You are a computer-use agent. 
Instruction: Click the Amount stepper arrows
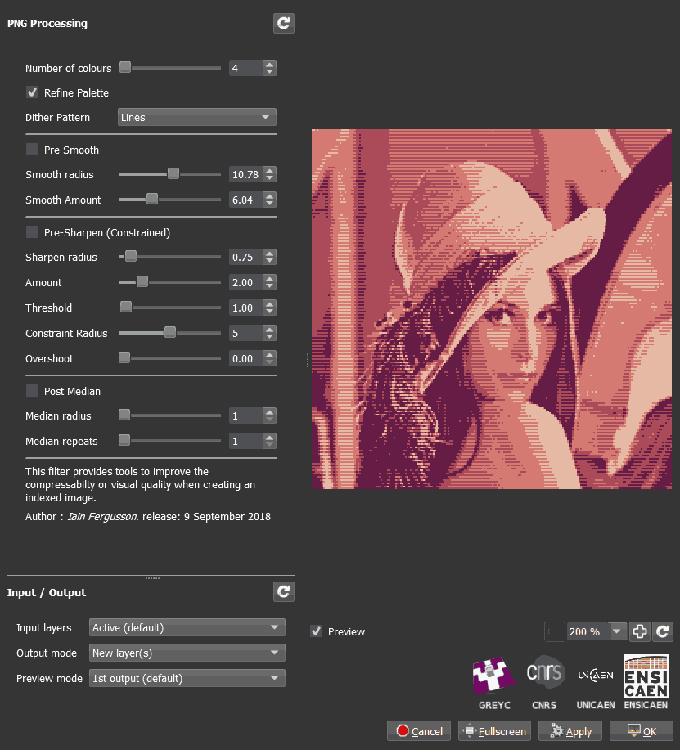tap(270, 282)
